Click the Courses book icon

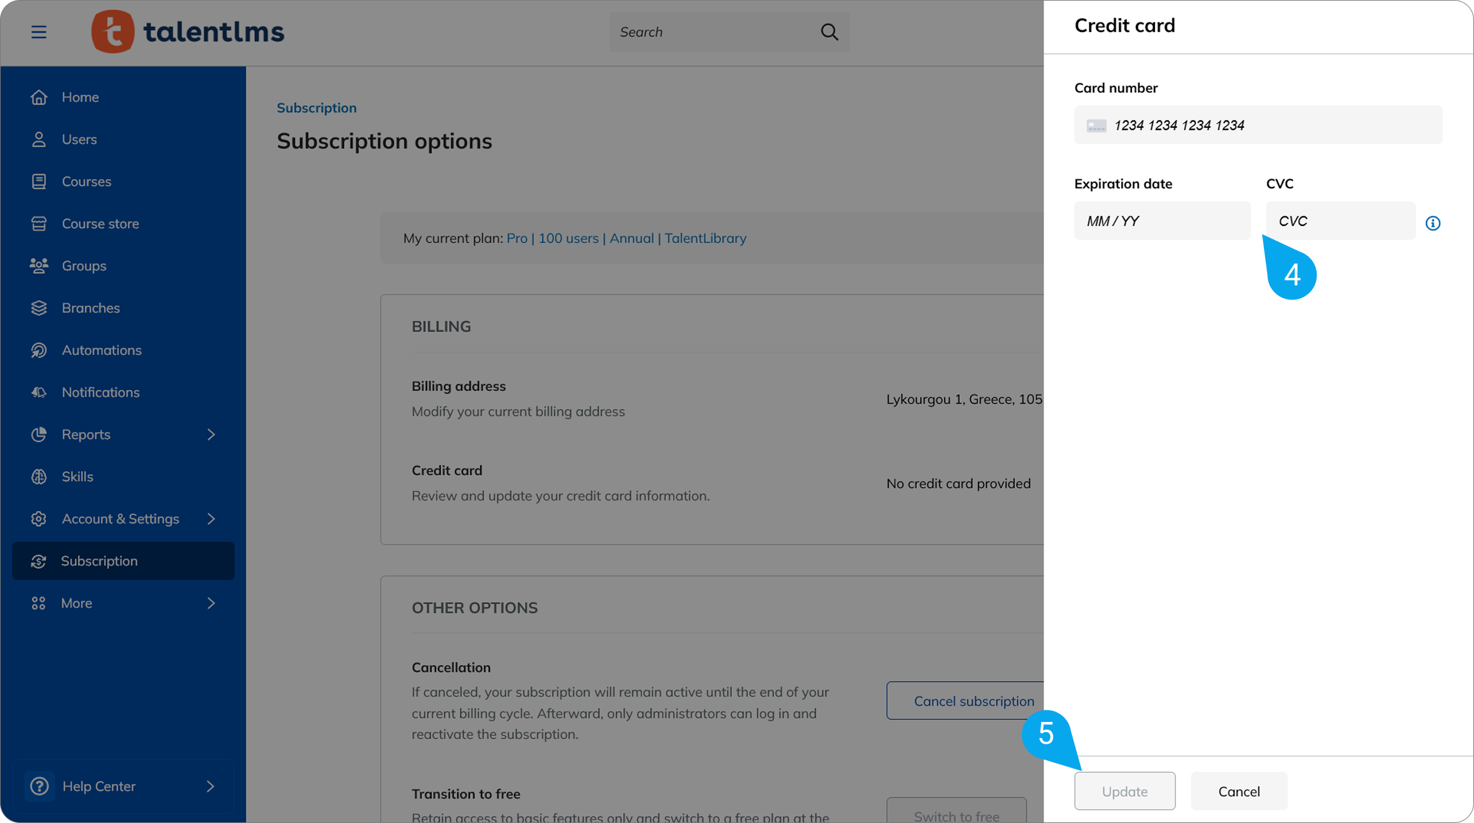click(x=39, y=181)
